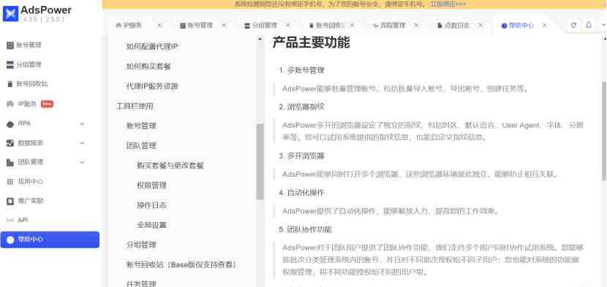Click the 数据报表 sidebar item
The width and height of the screenshot is (607, 287).
click(25, 143)
